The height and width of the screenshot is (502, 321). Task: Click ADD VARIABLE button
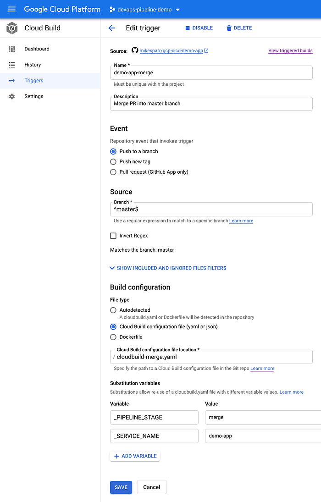click(135, 456)
